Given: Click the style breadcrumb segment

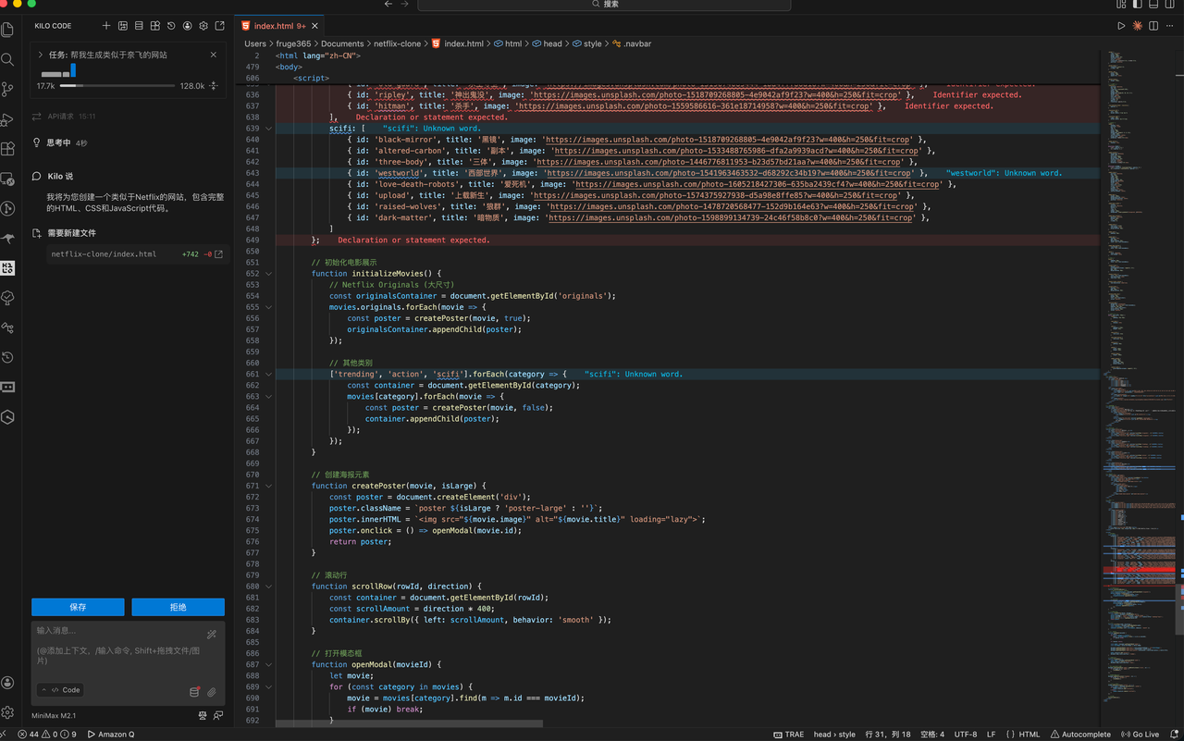Looking at the screenshot, I should coord(586,43).
